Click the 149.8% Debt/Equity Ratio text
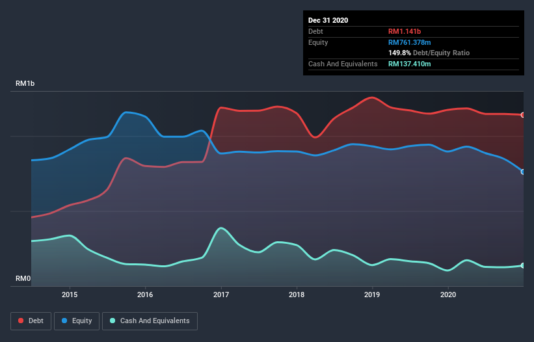The height and width of the screenshot is (342, 534). coord(429,53)
